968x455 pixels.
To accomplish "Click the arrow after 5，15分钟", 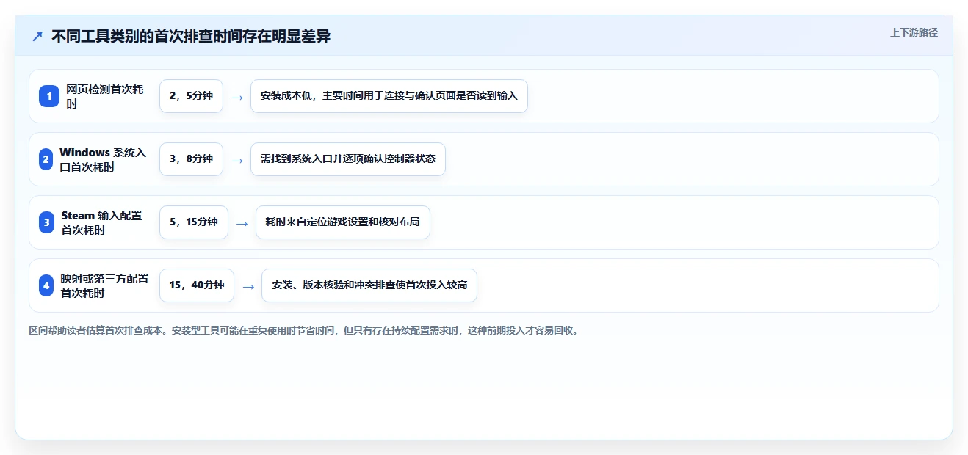I will click(x=242, y=223).
